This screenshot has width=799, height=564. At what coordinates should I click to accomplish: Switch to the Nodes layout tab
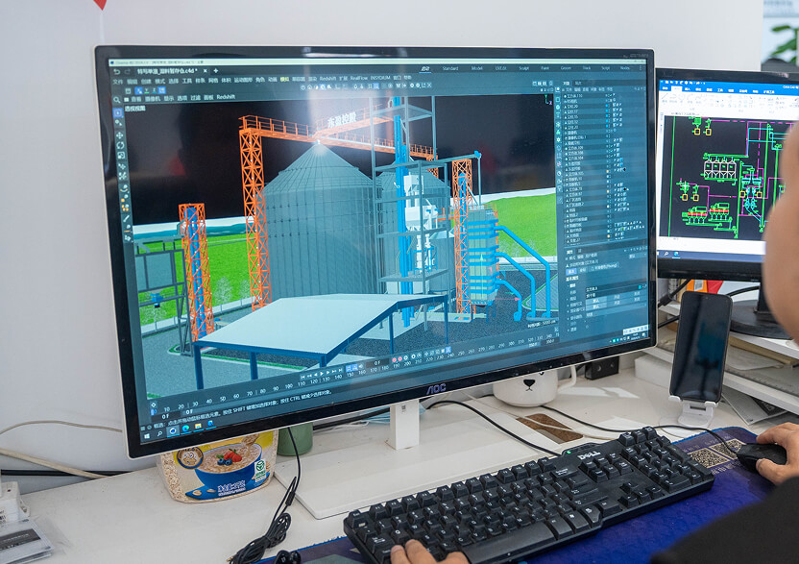pyautogui.click(x=625, y=68)
